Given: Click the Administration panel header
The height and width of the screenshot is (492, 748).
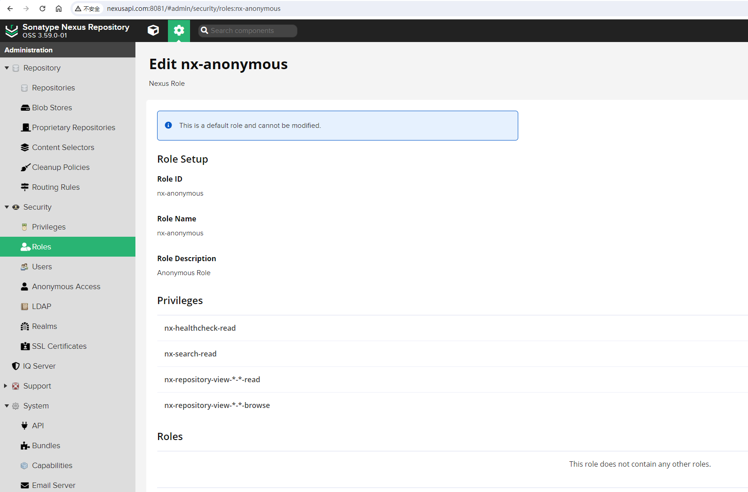Looking at the screenshot, I should [68, 50].
